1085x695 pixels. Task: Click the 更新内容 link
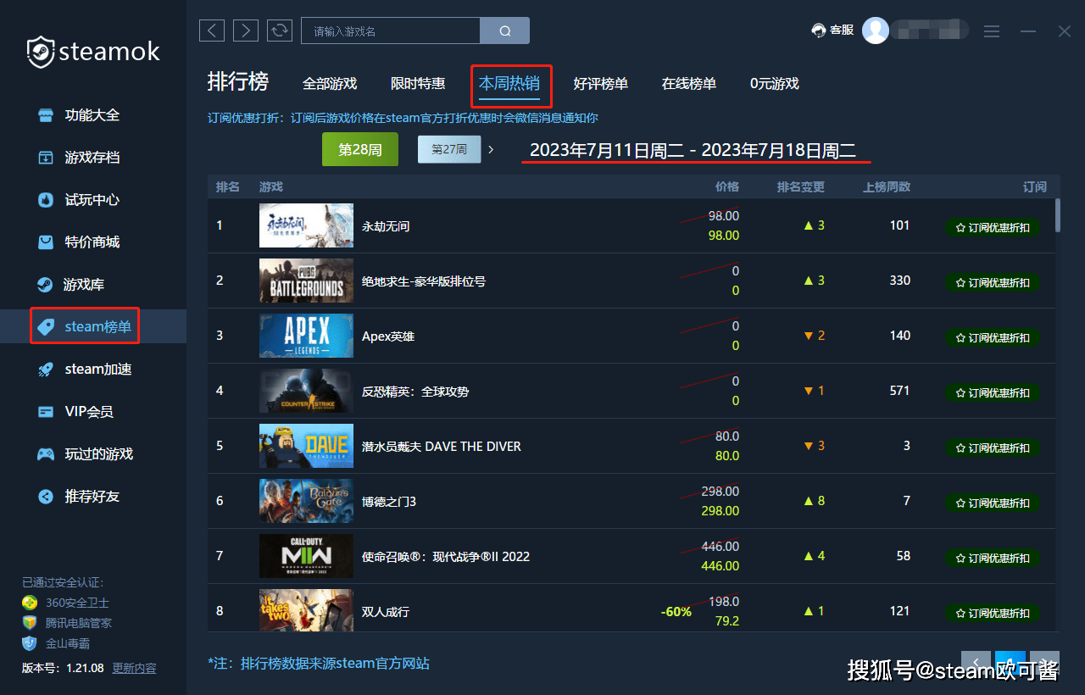click(x=135, y=668)
